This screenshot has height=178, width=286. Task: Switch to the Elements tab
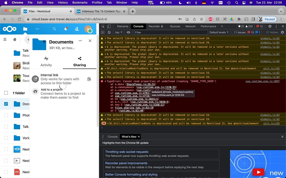[x=123, y=26]
